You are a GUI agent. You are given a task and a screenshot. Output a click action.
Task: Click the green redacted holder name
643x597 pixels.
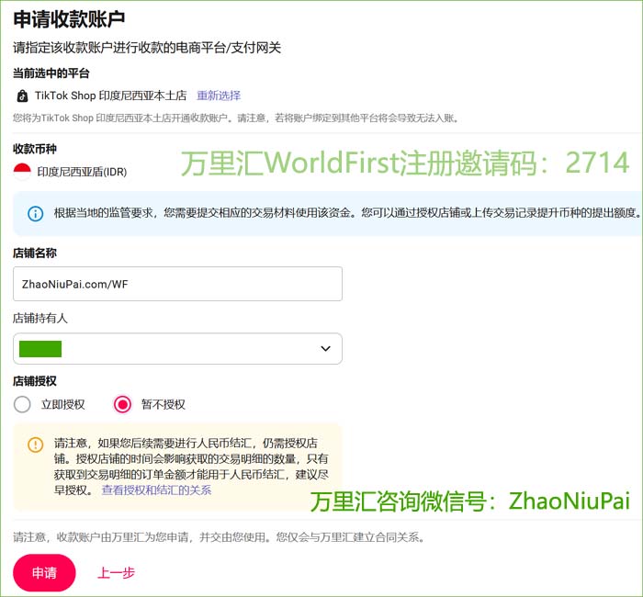pyautogui.click(x=40, y=349)
